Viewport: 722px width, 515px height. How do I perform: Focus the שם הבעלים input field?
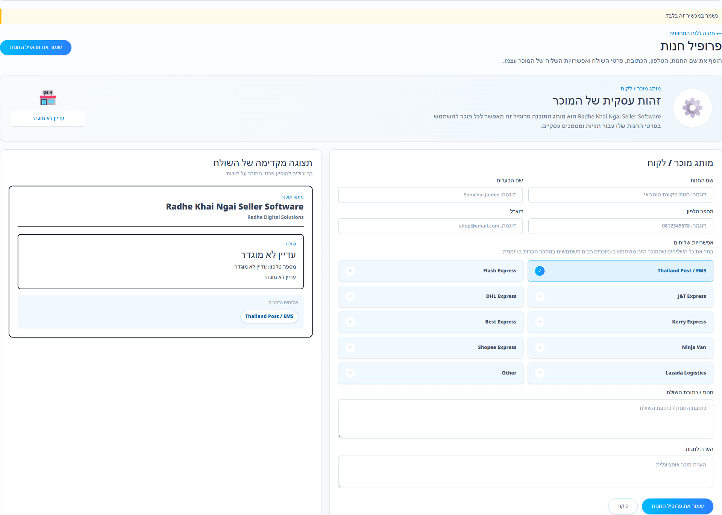[430, 195]
